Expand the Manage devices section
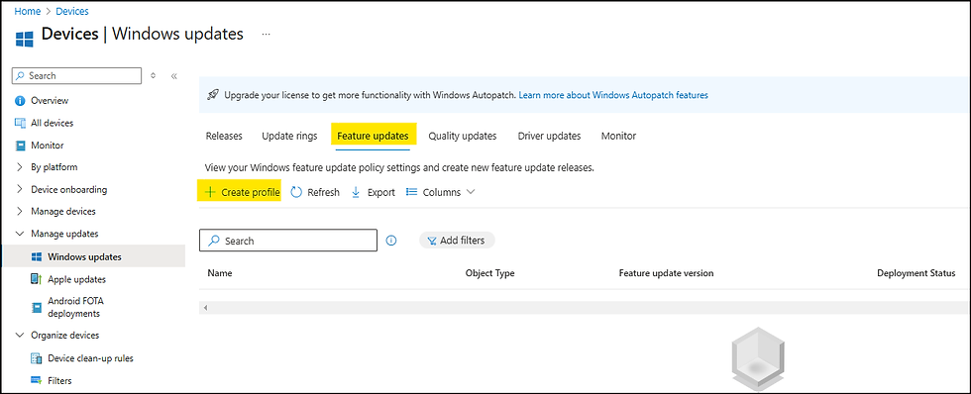 pyautogui.click(x=19, y=212)
